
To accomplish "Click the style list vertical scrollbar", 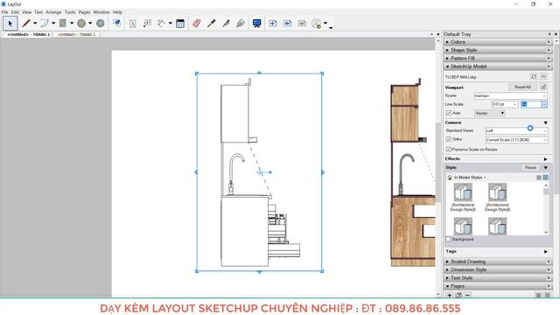I will pos(546,209).
